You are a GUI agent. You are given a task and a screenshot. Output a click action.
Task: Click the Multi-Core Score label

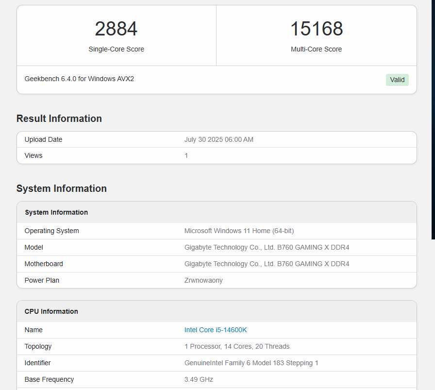click(316, 49)
